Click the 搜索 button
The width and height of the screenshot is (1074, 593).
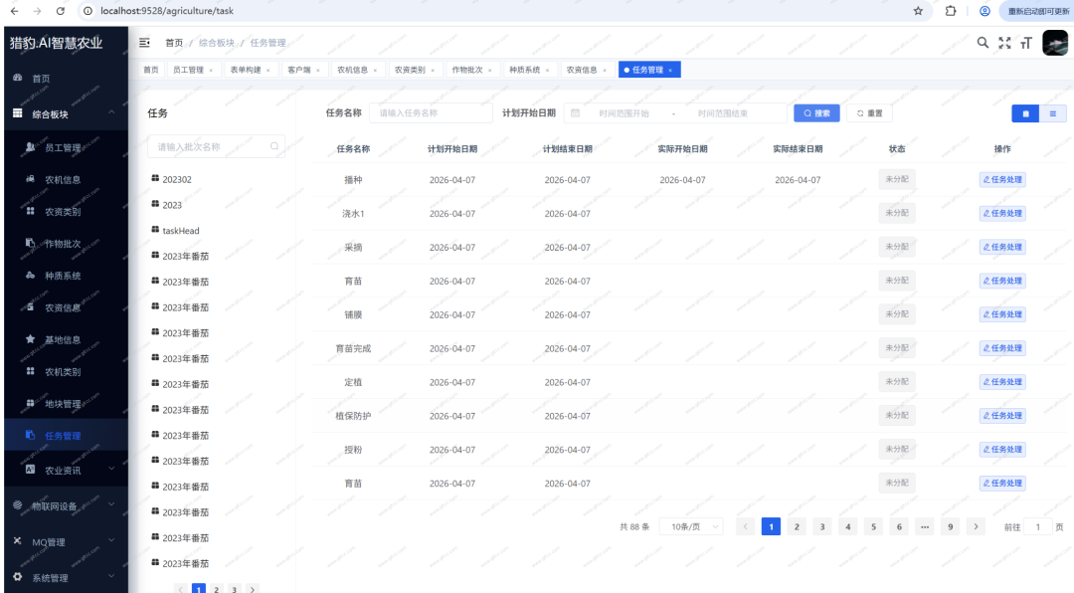click(x=816, y=113)
